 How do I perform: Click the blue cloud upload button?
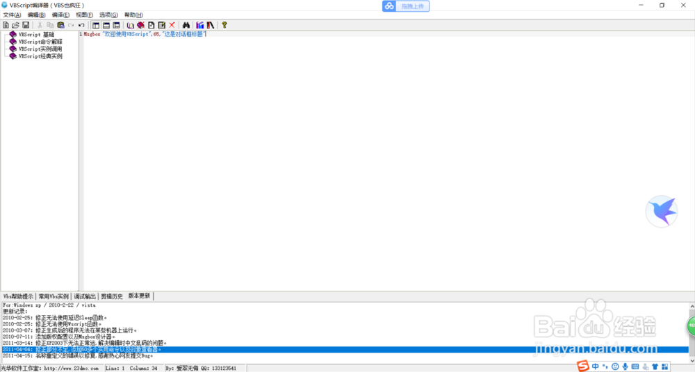click(x=406, y=6)
